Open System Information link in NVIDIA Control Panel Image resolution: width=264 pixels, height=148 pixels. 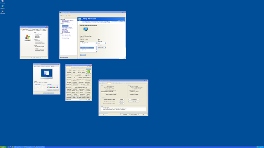[x=65, y=58]
